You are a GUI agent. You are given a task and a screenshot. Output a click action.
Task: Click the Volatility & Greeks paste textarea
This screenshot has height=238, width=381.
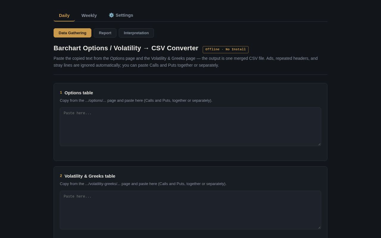[x=190, y=210]
